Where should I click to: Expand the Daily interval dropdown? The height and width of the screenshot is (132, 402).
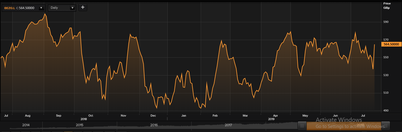pos(72,8)
